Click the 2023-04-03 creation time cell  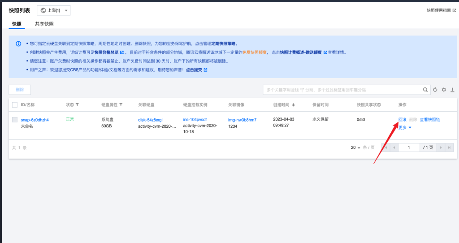tap(283, 122)
